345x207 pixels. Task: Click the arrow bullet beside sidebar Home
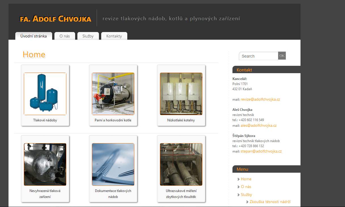pos(239,179)
